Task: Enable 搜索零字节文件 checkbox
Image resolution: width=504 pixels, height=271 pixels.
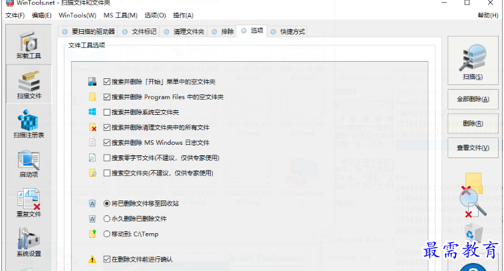Action: (x=106, y=157)
